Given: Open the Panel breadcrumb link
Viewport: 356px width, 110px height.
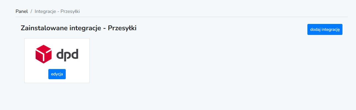Looking at the screenshot, I should 22,11.
